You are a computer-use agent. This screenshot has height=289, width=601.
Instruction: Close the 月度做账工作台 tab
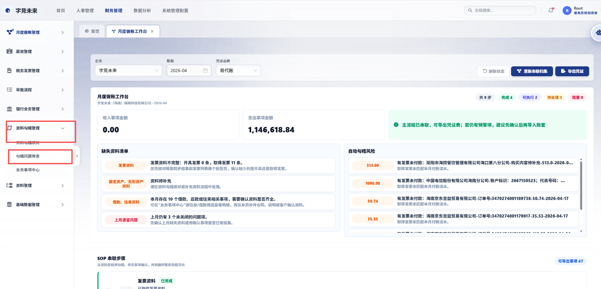coord(152,31)
